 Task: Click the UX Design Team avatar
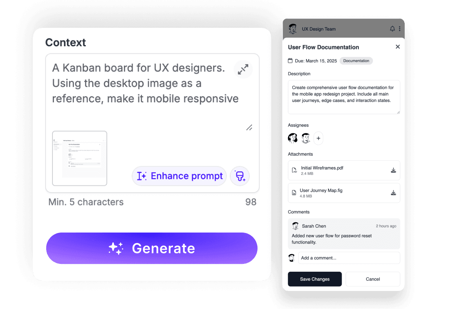point(293,29)
